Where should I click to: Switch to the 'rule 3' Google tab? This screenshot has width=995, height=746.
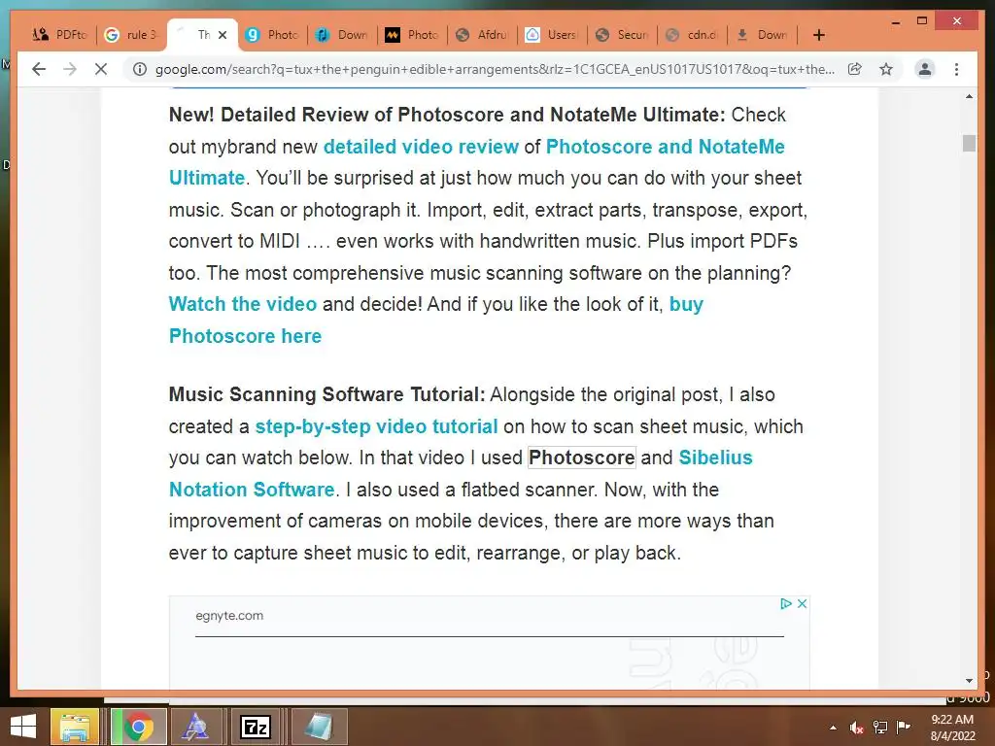(x=132, y=35)
